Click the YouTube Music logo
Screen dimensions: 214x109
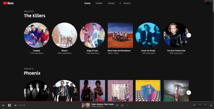[x=8, y=3]
